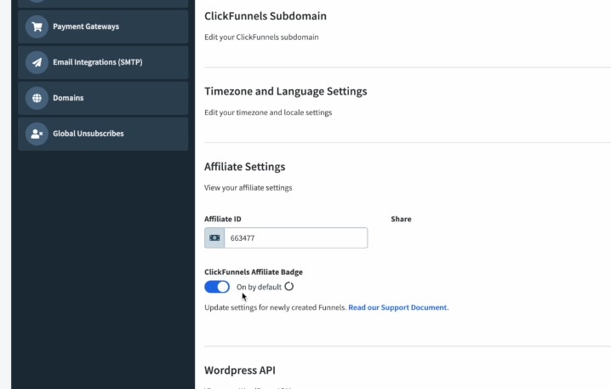Image resolution: width=611 pixels, height=389 pixels.
Task: Click the Share label
Action: point(401,219)
